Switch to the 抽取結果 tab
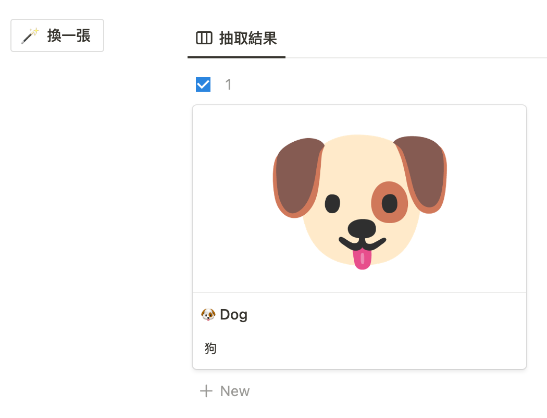The width and height of the screenshot is (547, 418). point(237,38)
